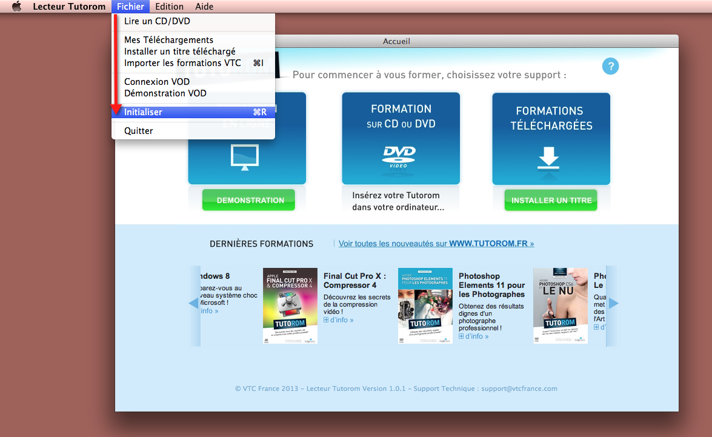Open the Formations Téléchargées card title

[x=551, y=118]
